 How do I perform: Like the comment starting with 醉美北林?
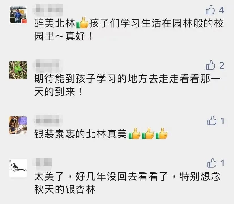210,10
